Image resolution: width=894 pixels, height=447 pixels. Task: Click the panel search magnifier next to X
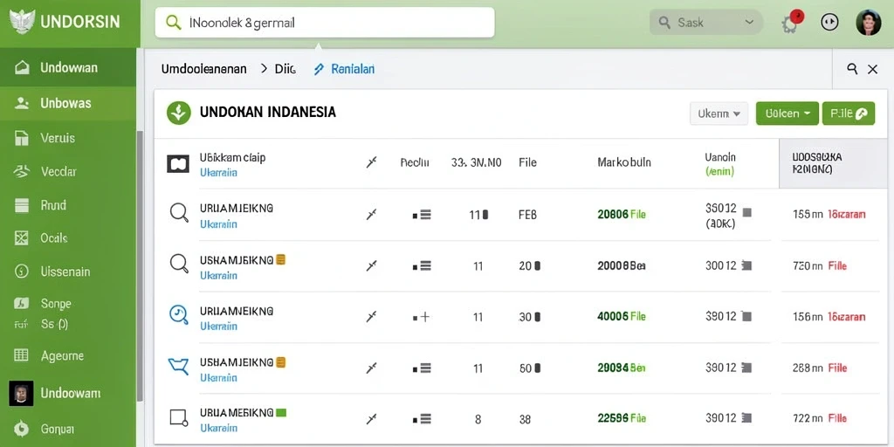tap(852, 69)
